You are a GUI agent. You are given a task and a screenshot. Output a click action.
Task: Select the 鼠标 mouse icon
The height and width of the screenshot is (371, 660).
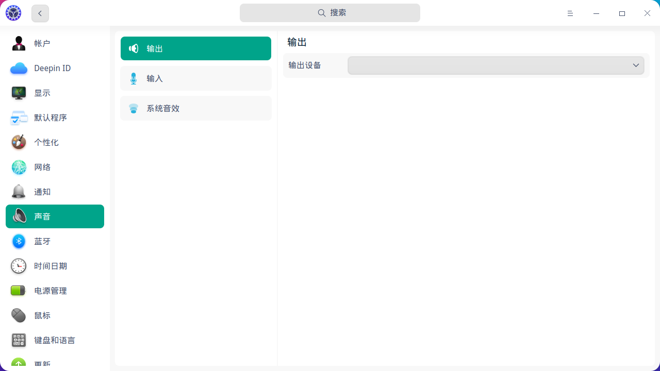19,315
